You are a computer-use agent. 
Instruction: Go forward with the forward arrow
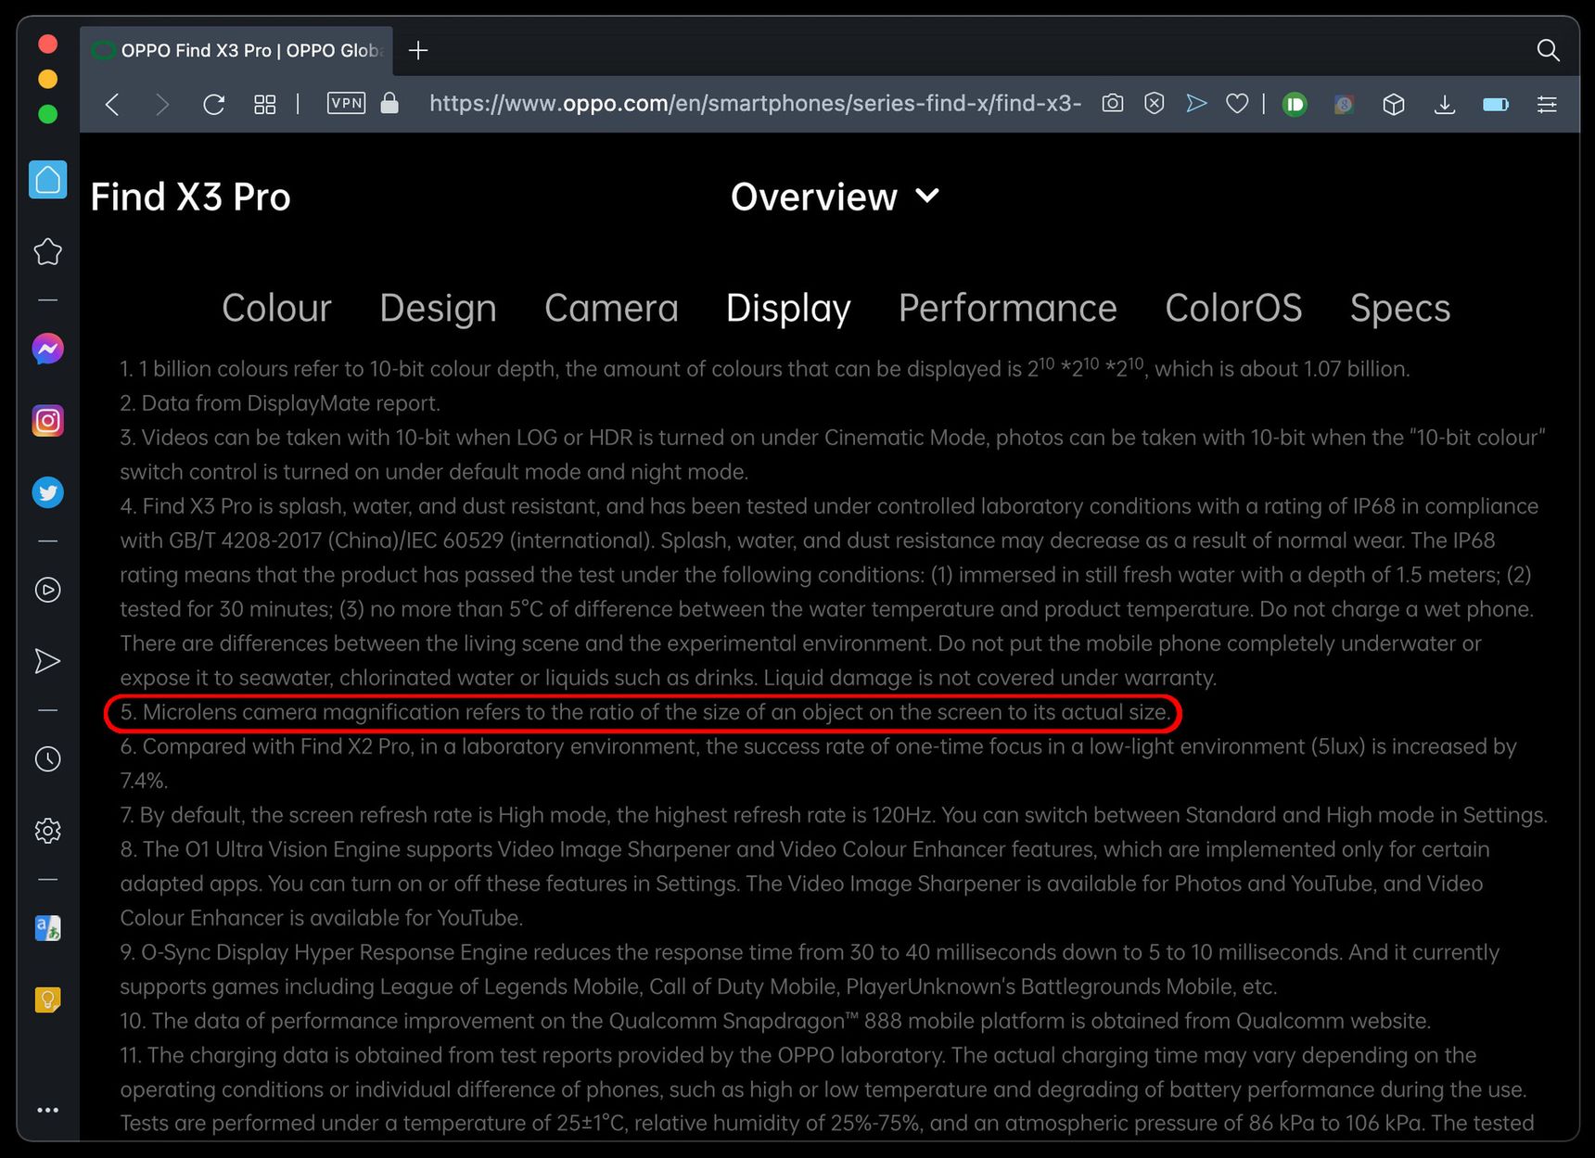point(162,104)
